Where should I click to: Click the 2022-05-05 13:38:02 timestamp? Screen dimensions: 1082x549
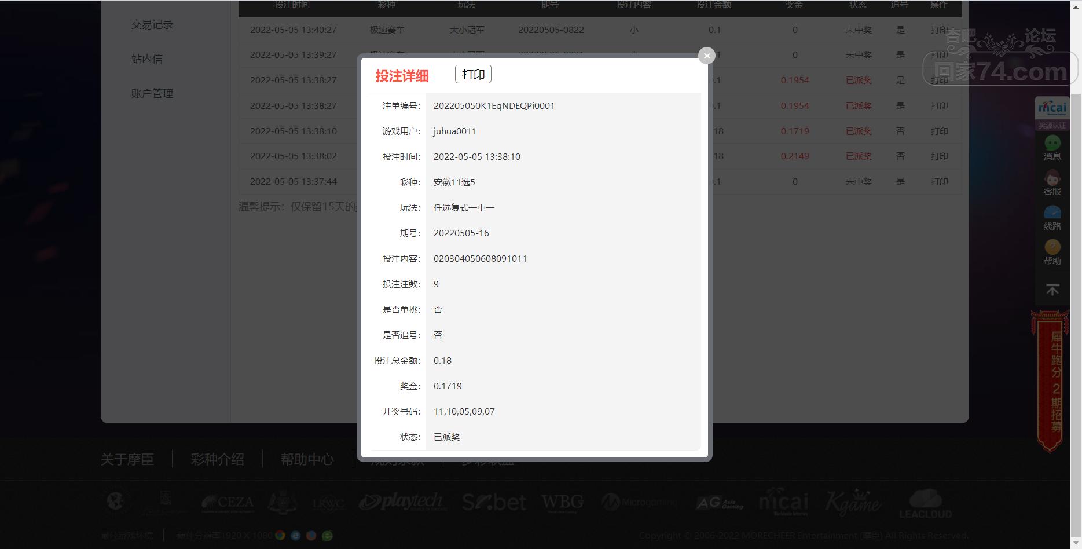coord(294,156)
